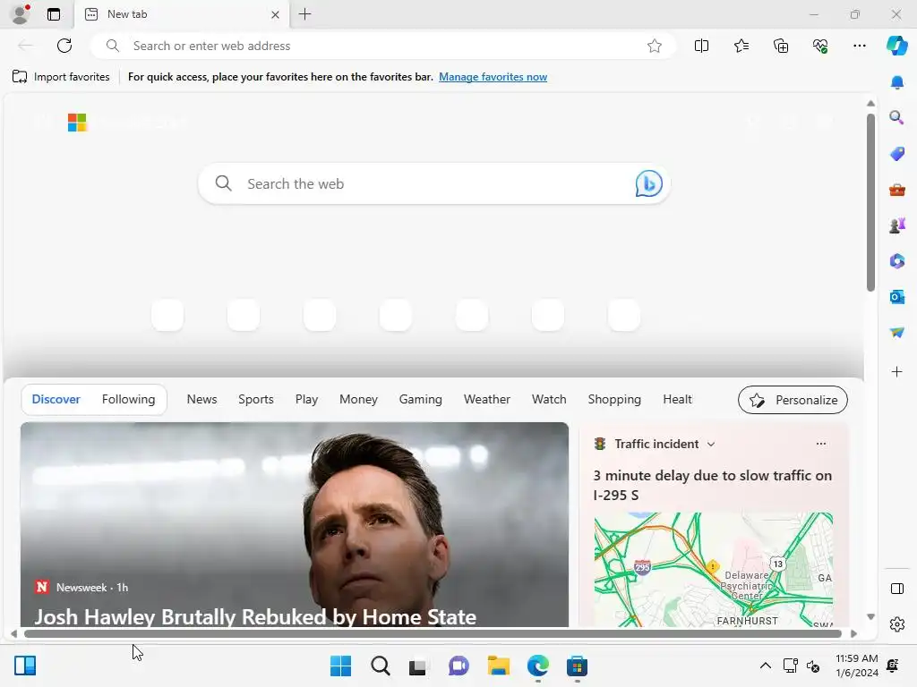Open the Josh Hawley news story
Viewport: 917px width, 687px height.
[255, 617]
